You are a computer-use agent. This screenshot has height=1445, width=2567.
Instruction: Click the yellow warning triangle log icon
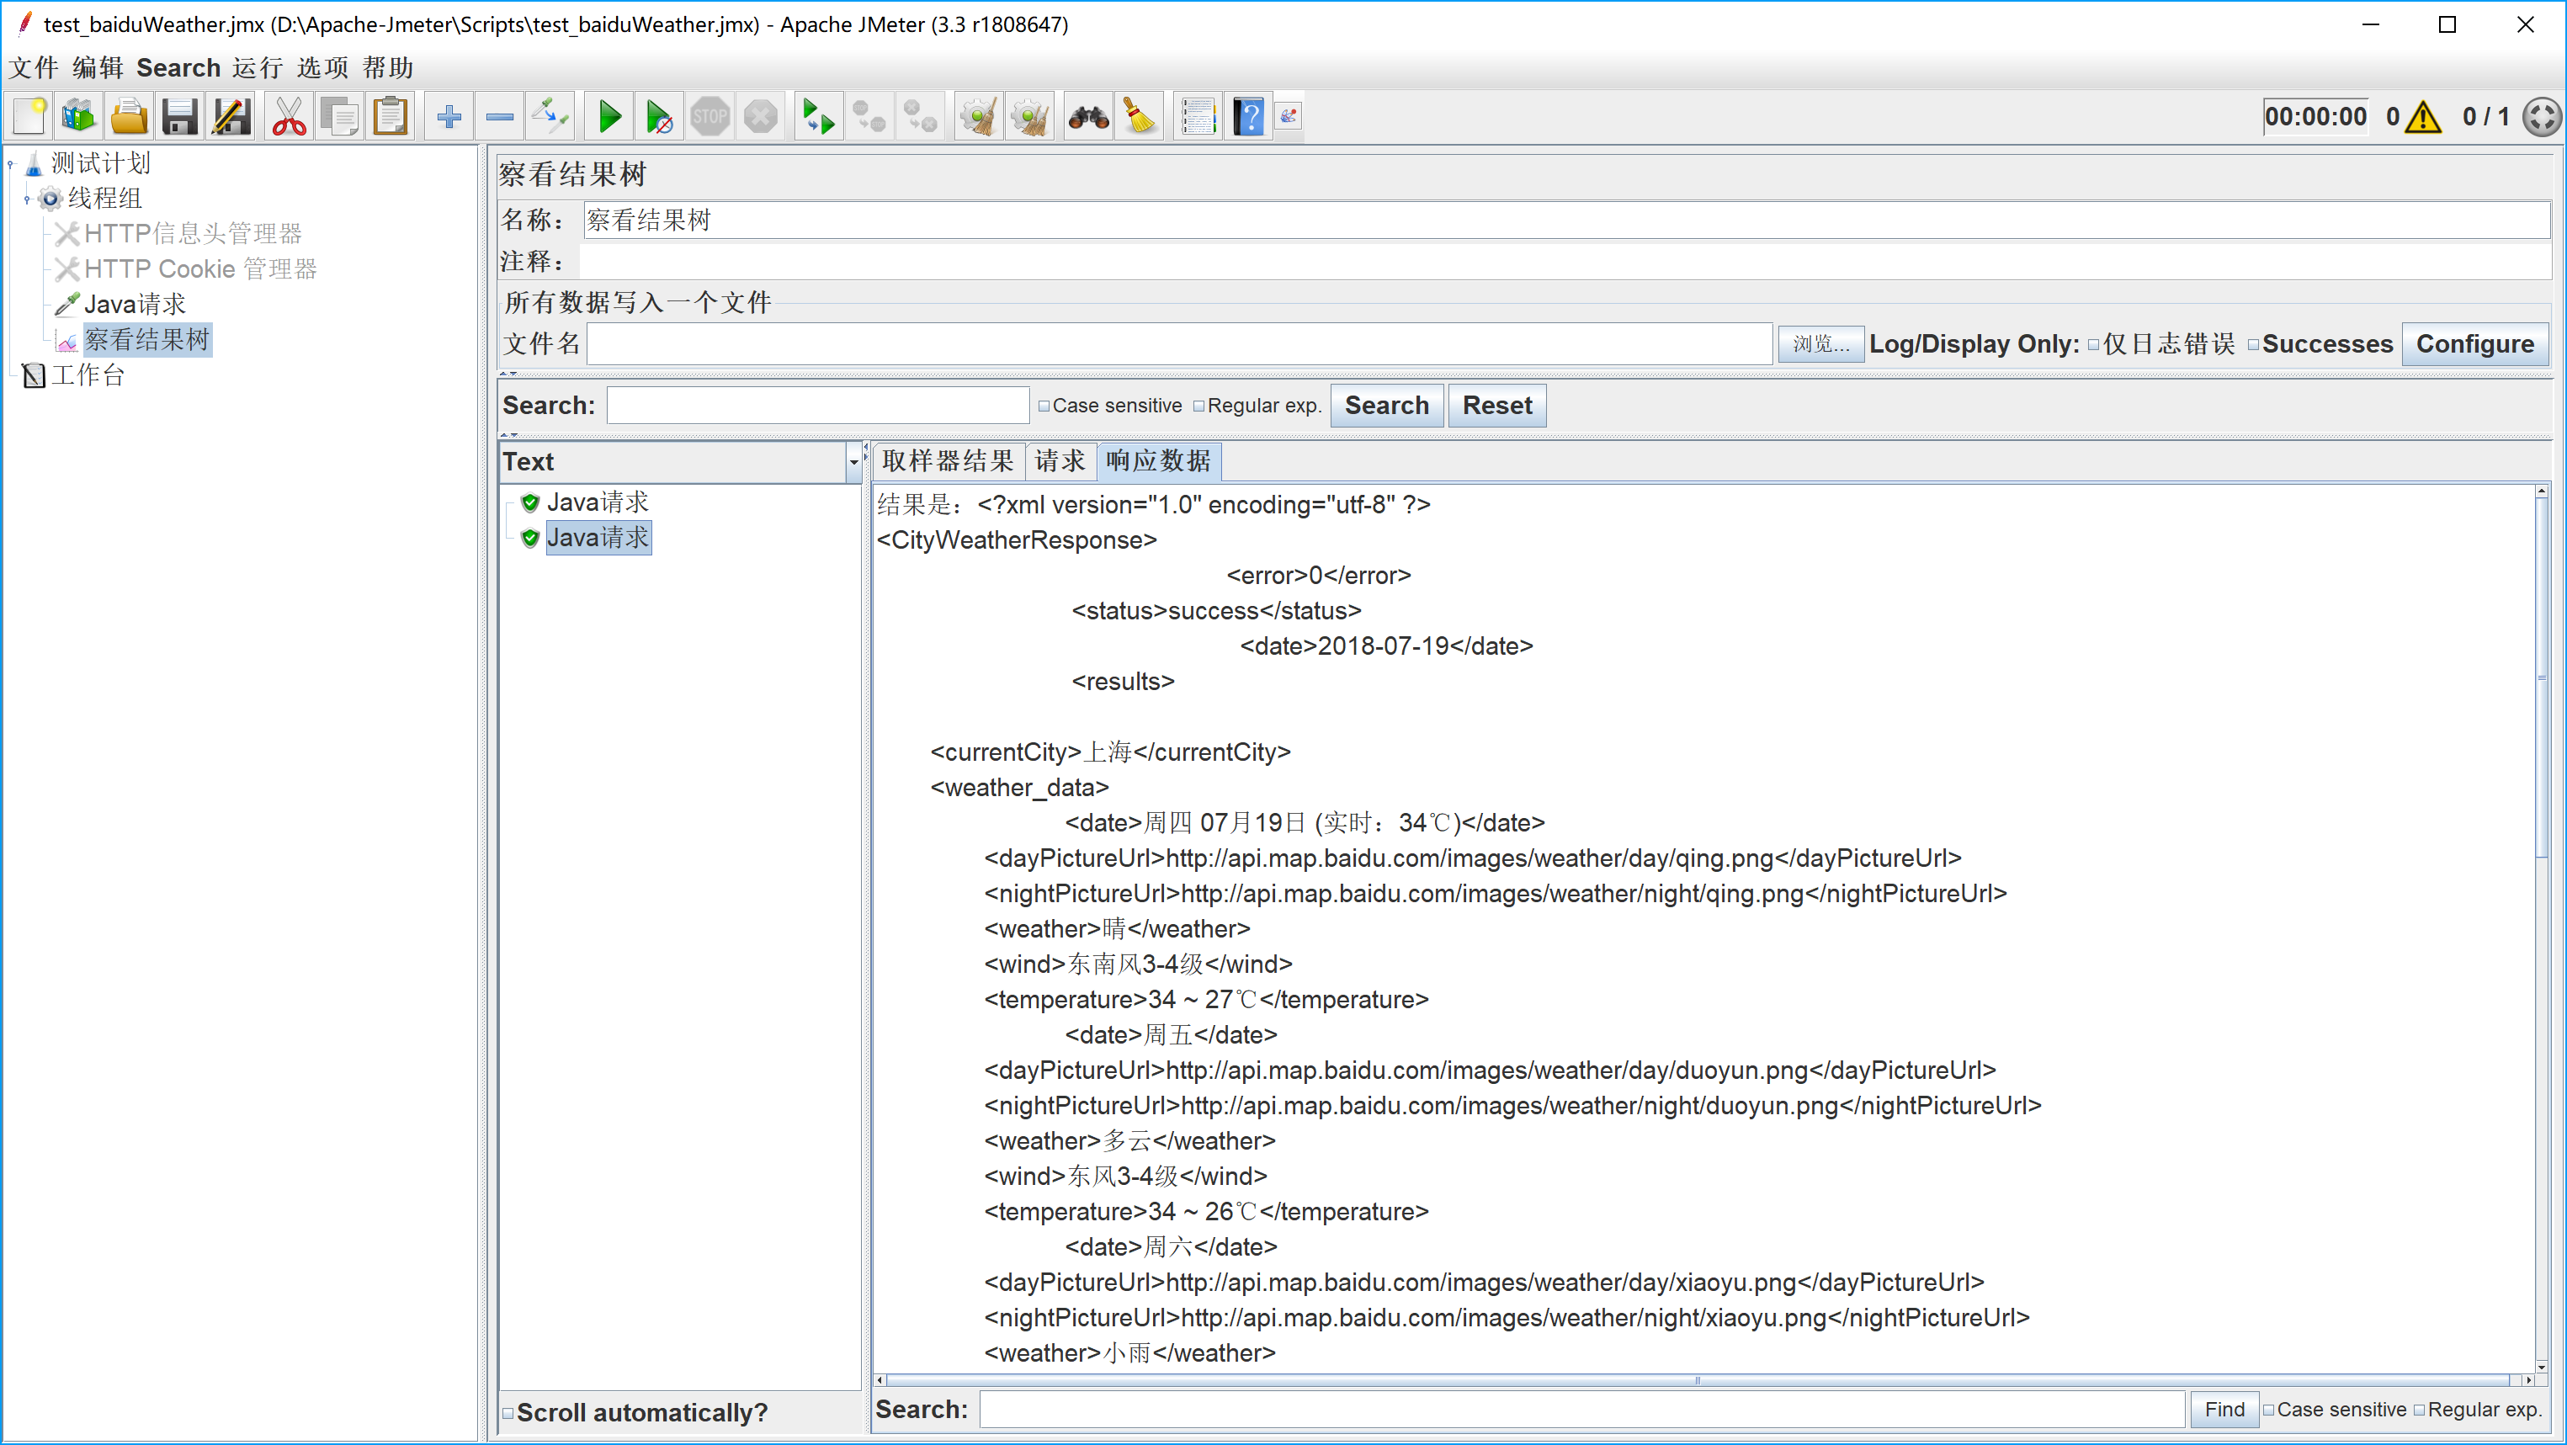(x=2421, y=118)
